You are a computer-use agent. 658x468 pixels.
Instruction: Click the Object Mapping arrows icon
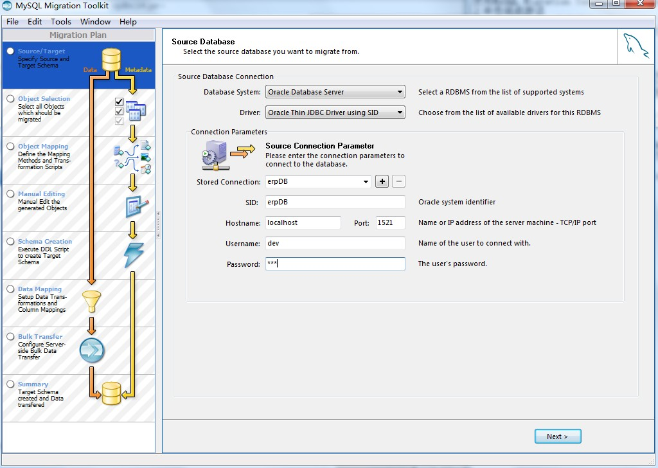pos(132,157)
